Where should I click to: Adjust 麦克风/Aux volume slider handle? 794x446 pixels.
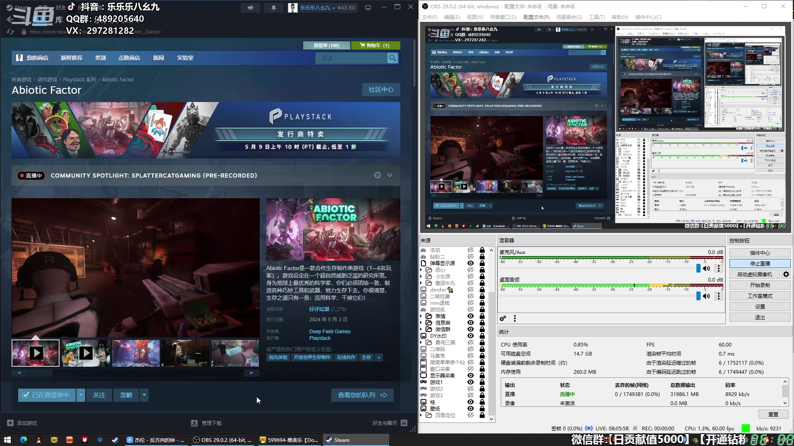point(698,268)
